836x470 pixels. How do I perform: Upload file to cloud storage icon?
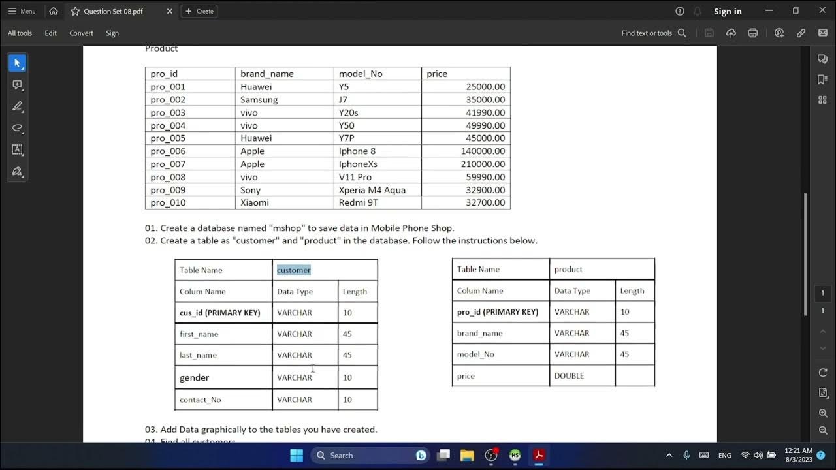[731, 33]
